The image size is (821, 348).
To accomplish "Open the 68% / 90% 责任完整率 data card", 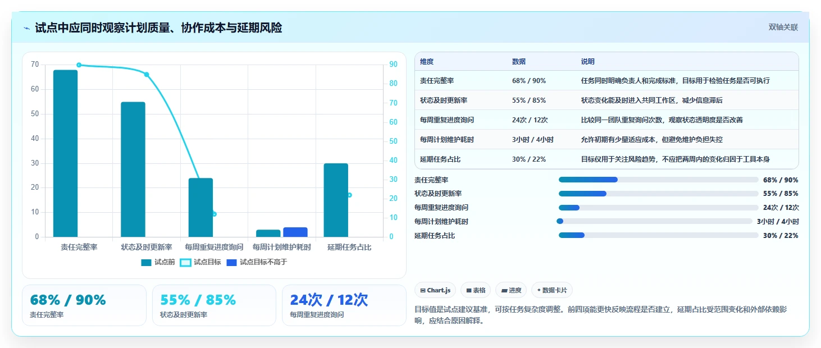I will click(84, 305).
